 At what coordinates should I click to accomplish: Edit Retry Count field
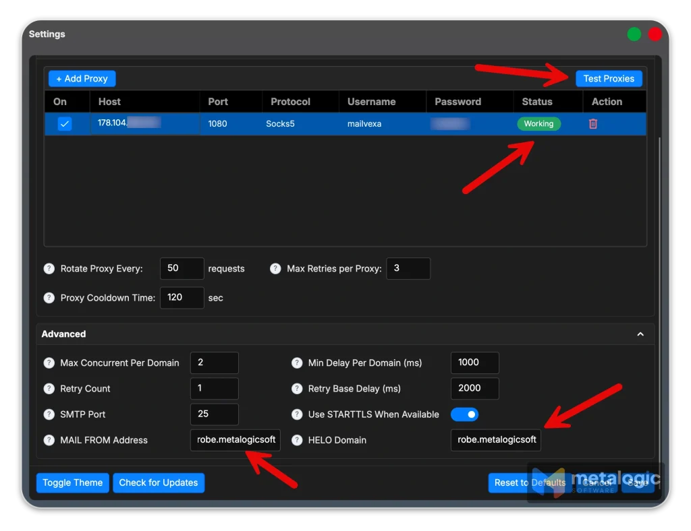tap(214, 388)
